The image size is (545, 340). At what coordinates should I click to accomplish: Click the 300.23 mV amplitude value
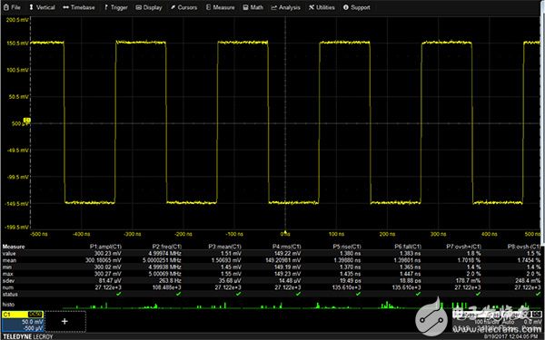tap(108, 253)
